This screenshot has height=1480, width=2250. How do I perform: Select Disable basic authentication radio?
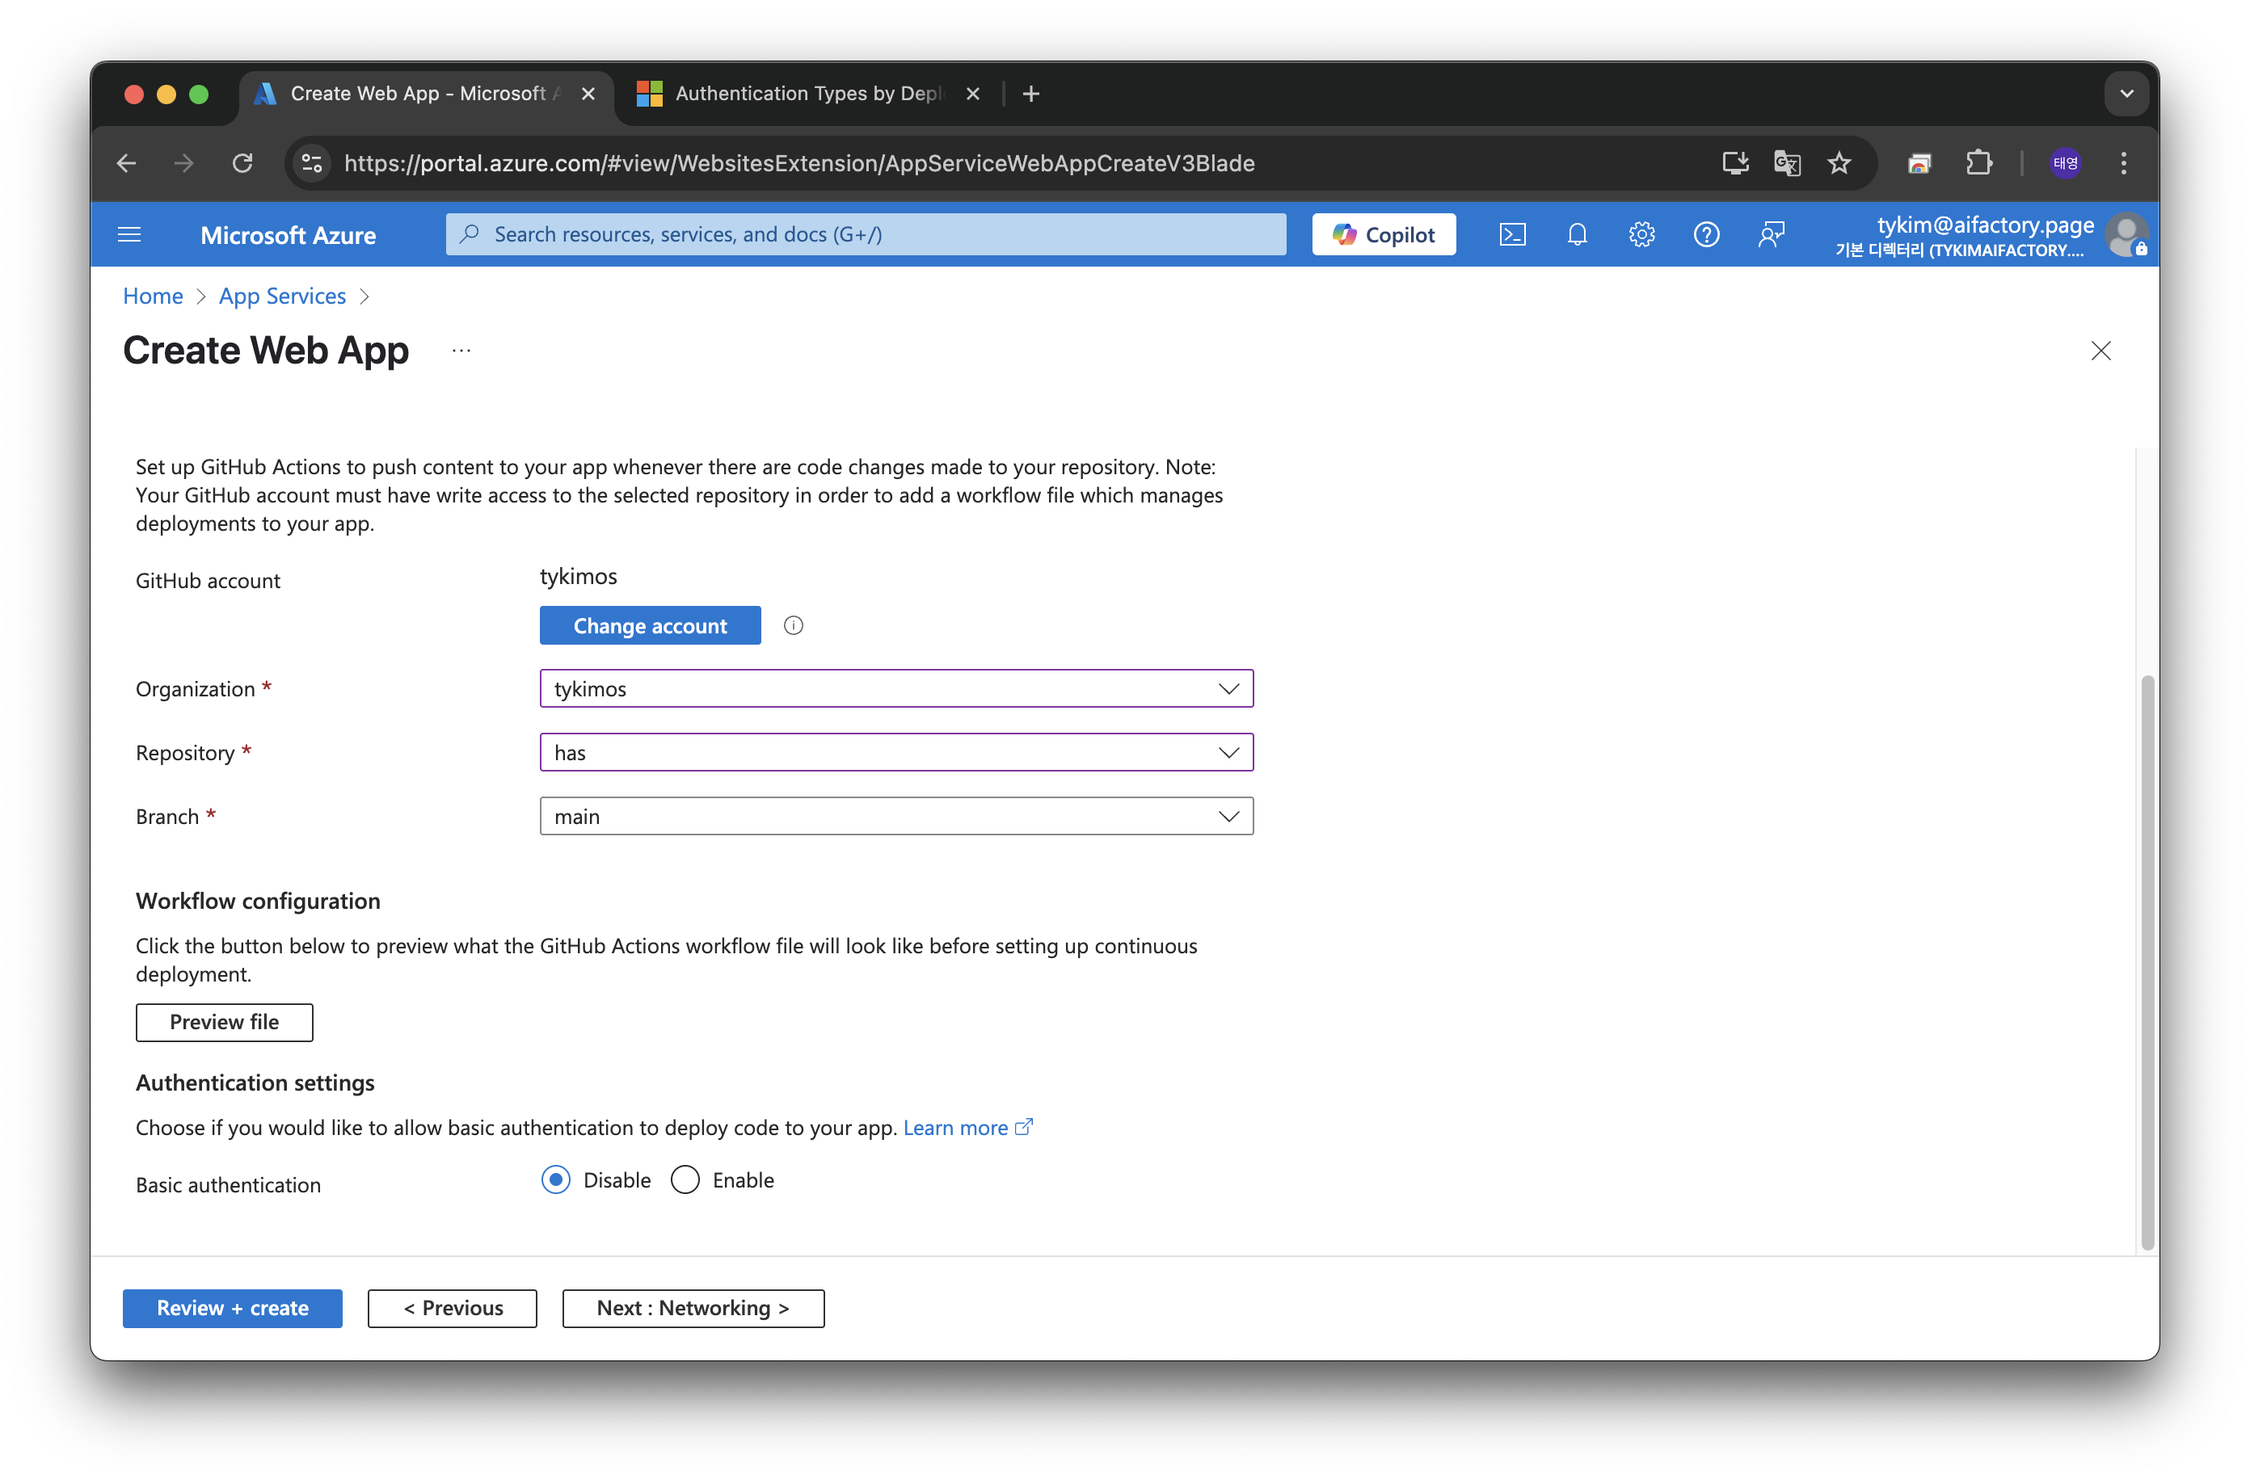point(556,1179)
